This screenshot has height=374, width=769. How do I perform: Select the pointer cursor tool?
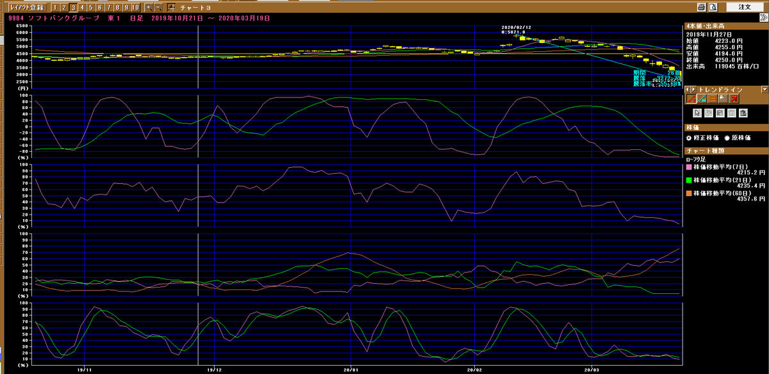pyautogui.click(x=698, y=113)
